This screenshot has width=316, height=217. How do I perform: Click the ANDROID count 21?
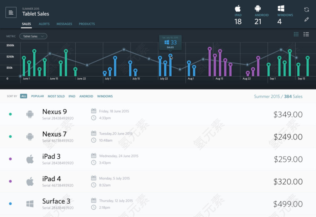pos(258,21)
